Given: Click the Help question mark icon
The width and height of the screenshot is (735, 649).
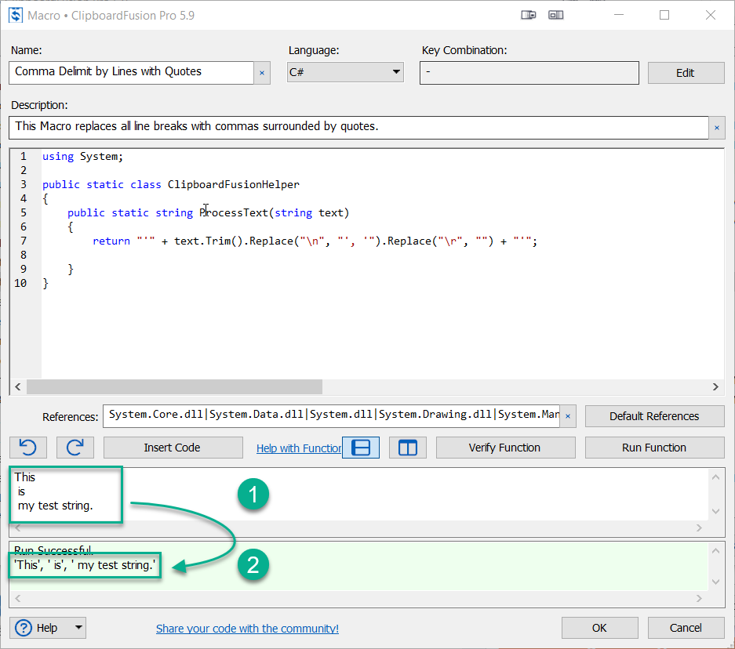Looking at the screenshot, I should pos(24,628).
